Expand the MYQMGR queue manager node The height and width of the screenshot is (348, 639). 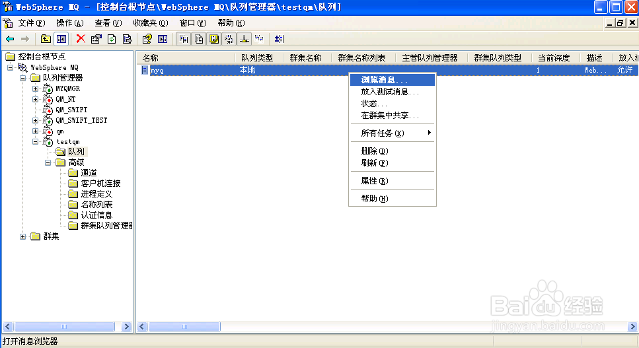(x=36, y=88)
